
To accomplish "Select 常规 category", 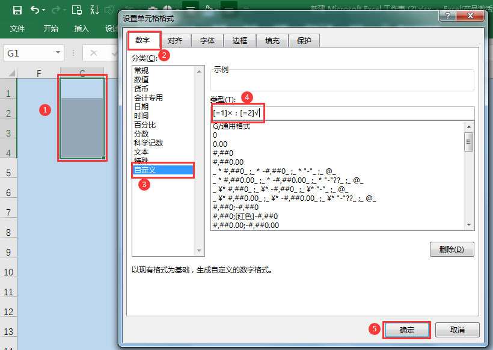I will click(141, 70).
